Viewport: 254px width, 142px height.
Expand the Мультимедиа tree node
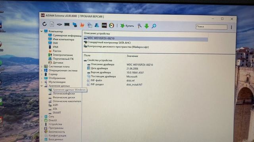(42, 82)
